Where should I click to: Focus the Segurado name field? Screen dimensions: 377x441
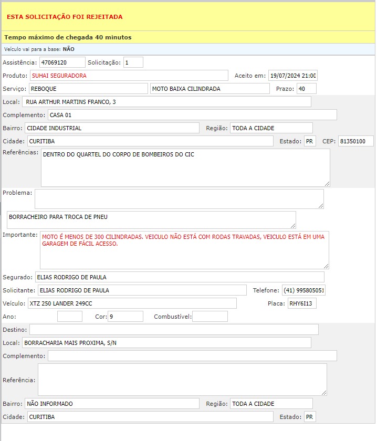tap(179, 277)
